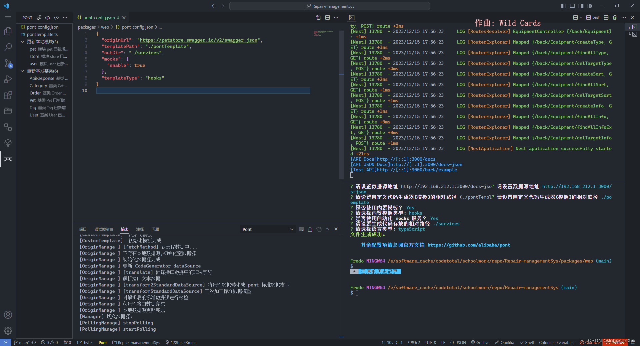Kill terminal with trash icon

[615, 18]
